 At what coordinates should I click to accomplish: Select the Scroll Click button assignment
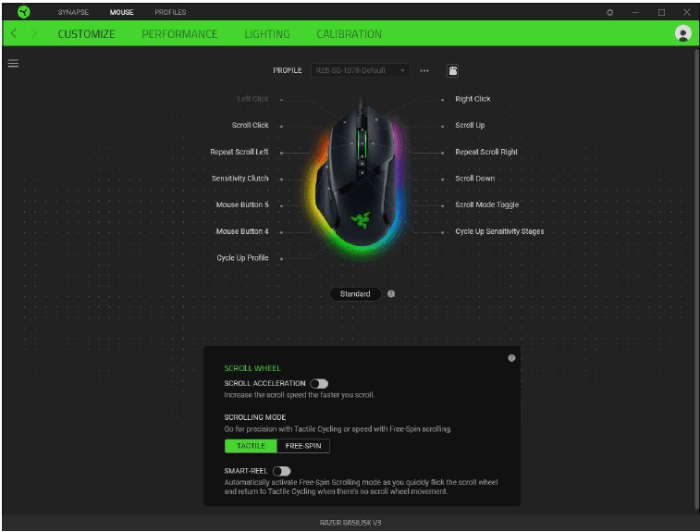(250, 125)
